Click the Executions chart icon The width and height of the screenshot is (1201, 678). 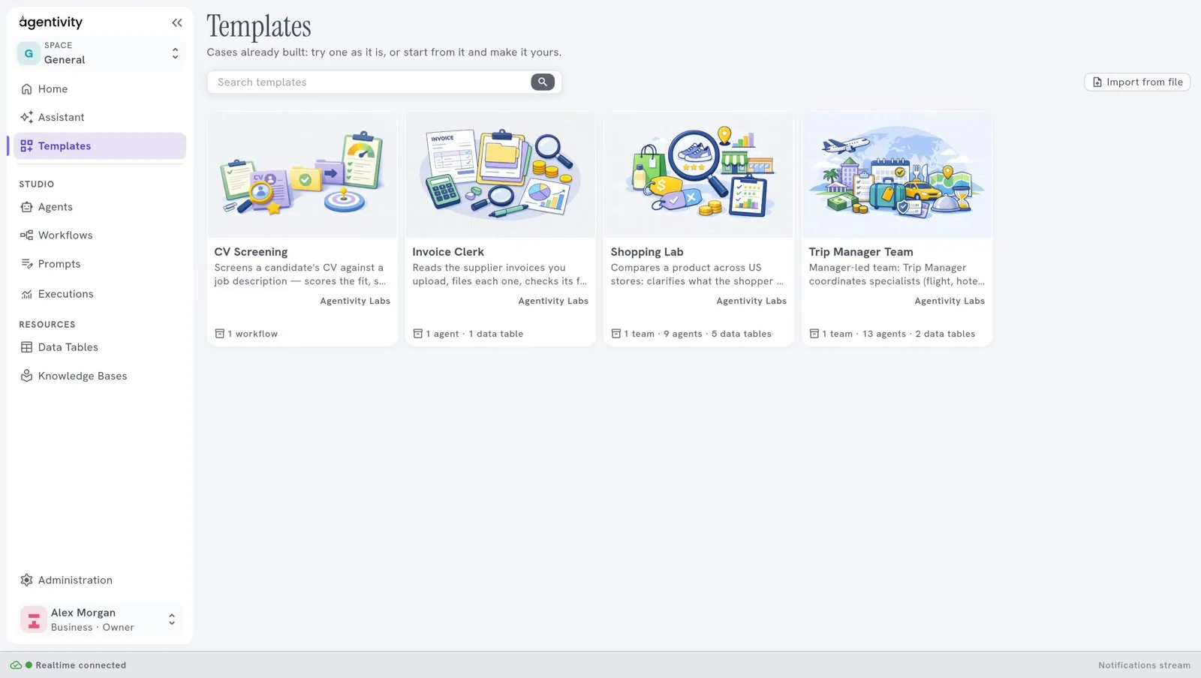[x=26, y=294]
